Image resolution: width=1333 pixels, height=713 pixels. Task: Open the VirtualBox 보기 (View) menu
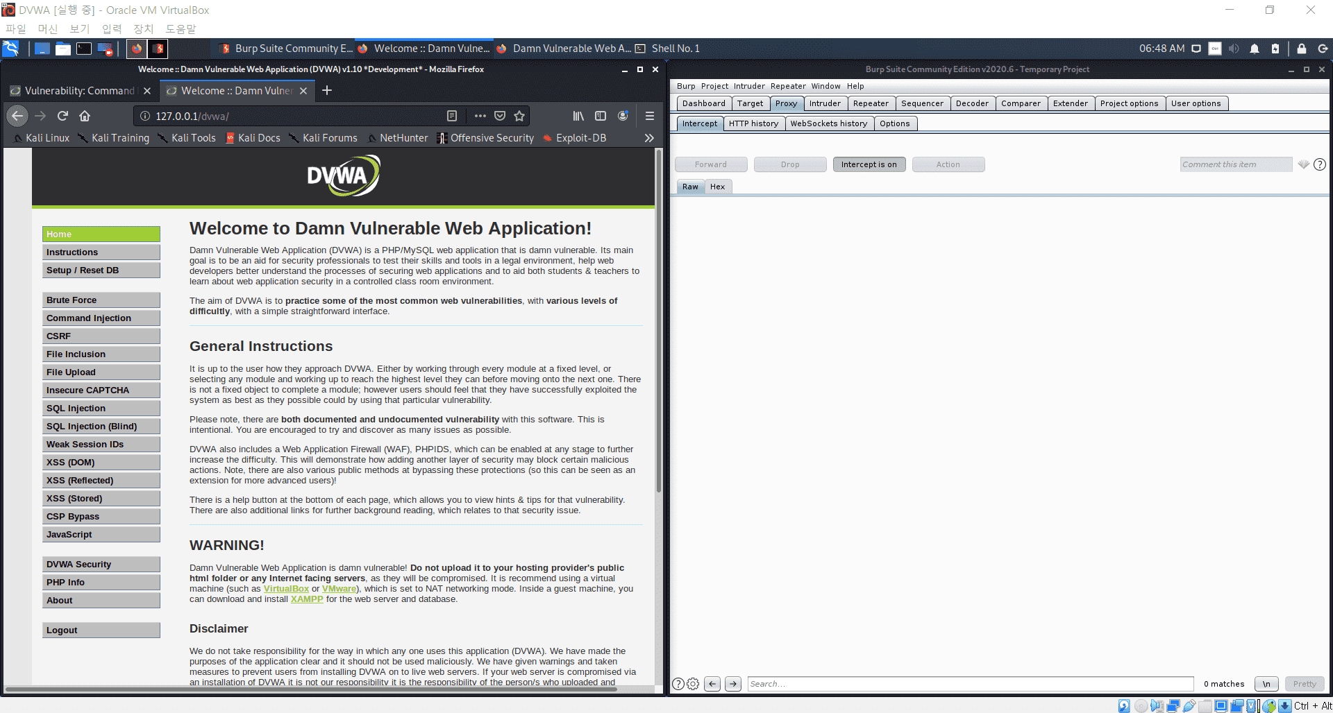tap(80, 28)
